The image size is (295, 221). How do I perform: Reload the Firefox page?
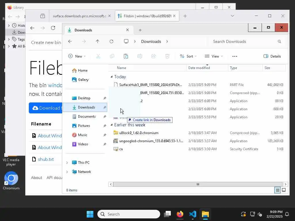tap(53, 28)
